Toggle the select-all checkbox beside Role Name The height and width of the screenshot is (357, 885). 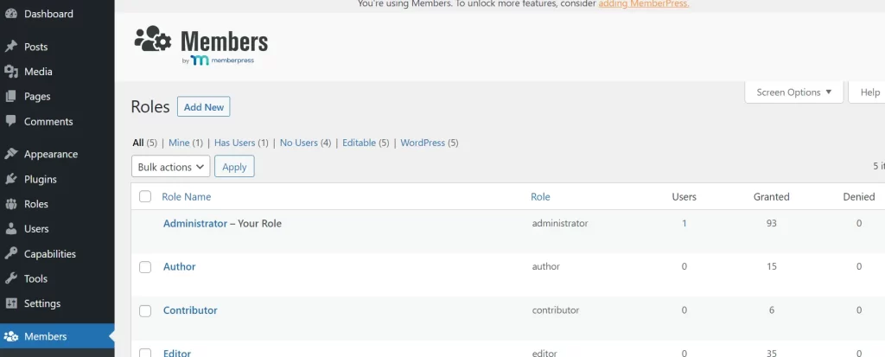[x=145, y=196]
